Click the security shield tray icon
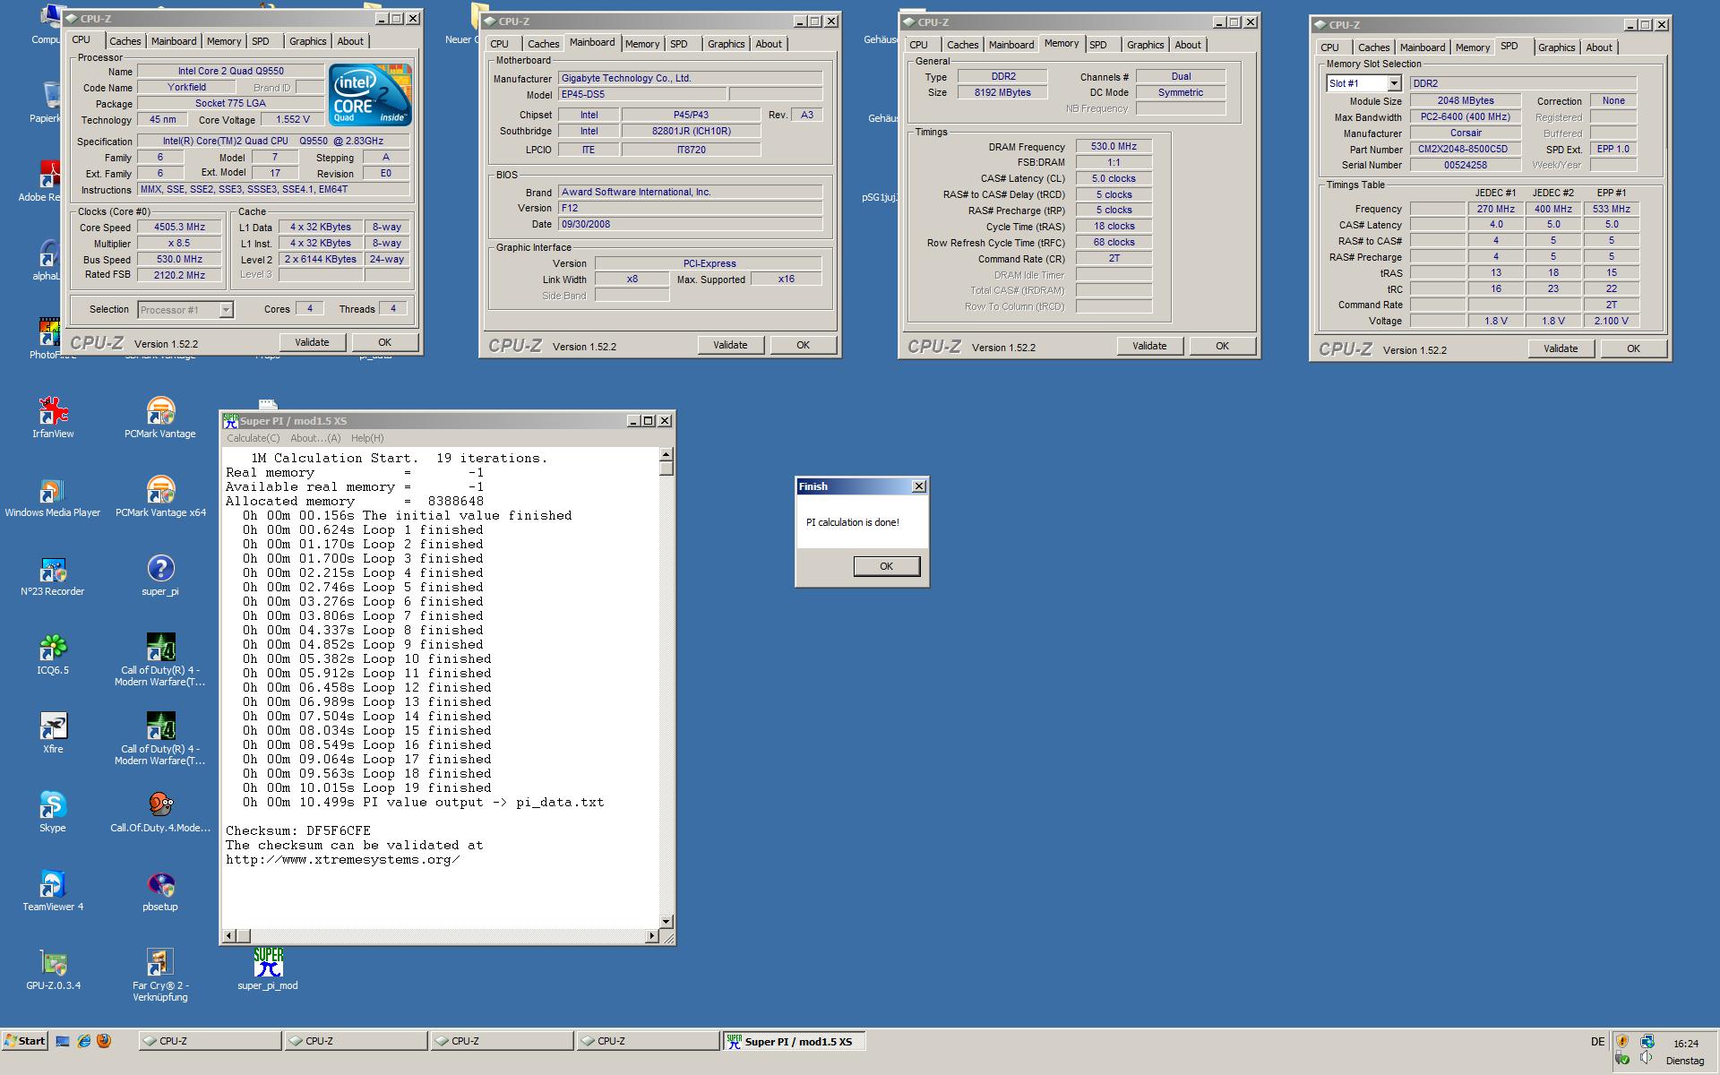Screen dimensions: 1720x1075 click(x=1622, y=1042)
